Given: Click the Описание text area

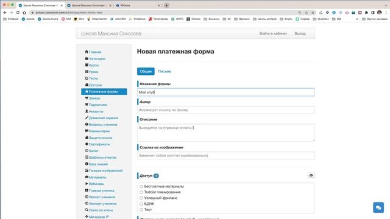Looking at the screenshot, I should [x=226, y=133].
